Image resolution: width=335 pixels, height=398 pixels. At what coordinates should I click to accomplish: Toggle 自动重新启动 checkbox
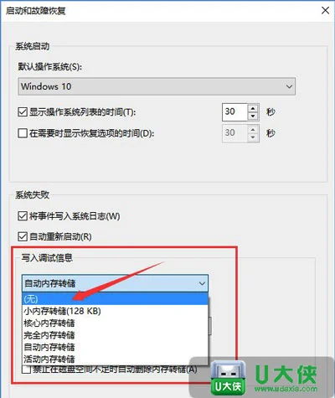(x=23, y=236)
